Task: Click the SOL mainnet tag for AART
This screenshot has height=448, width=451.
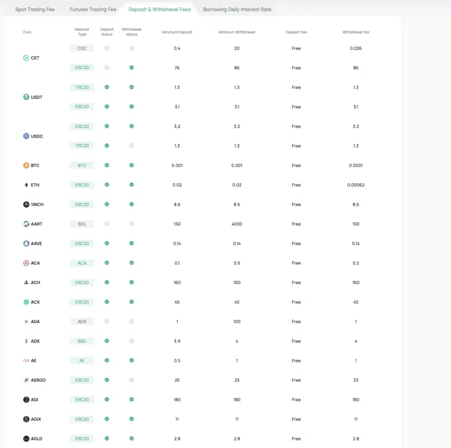Action: 82,224
